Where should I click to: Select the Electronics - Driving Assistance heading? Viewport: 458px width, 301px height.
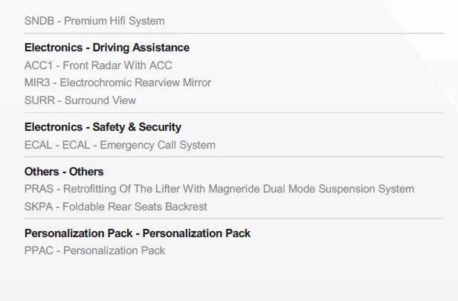click(x=106, y=48)
